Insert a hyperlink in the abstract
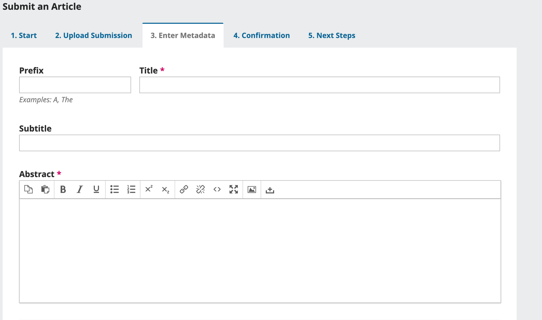 click(x=184, y=189)
